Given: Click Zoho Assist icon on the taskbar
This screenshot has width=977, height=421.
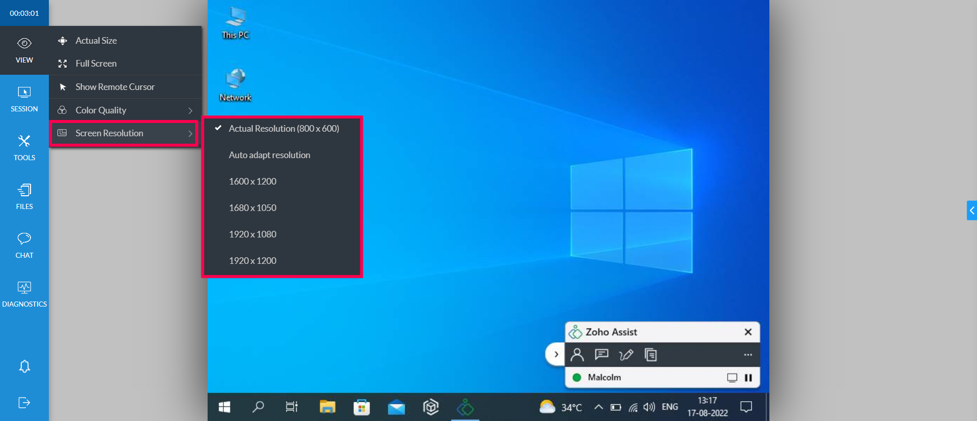Looking at the screenshot, I should coord(465,407).
